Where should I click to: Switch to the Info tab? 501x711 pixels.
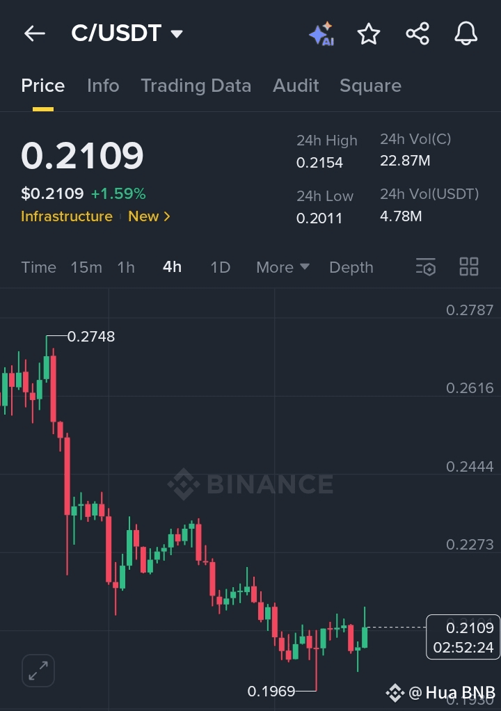coord(103,86)
